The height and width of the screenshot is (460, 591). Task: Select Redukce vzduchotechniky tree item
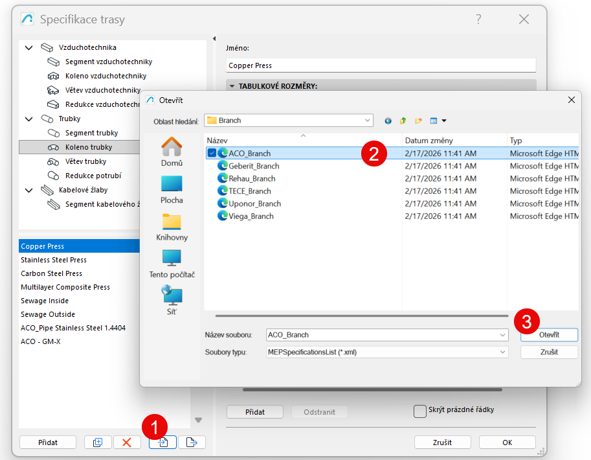tap(102, 104)
